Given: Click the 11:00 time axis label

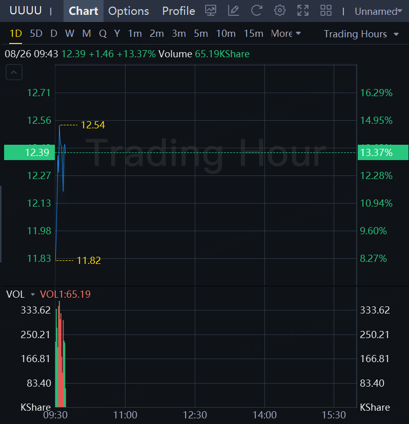Looking at the screenshot, I should [x=125, y=415].
